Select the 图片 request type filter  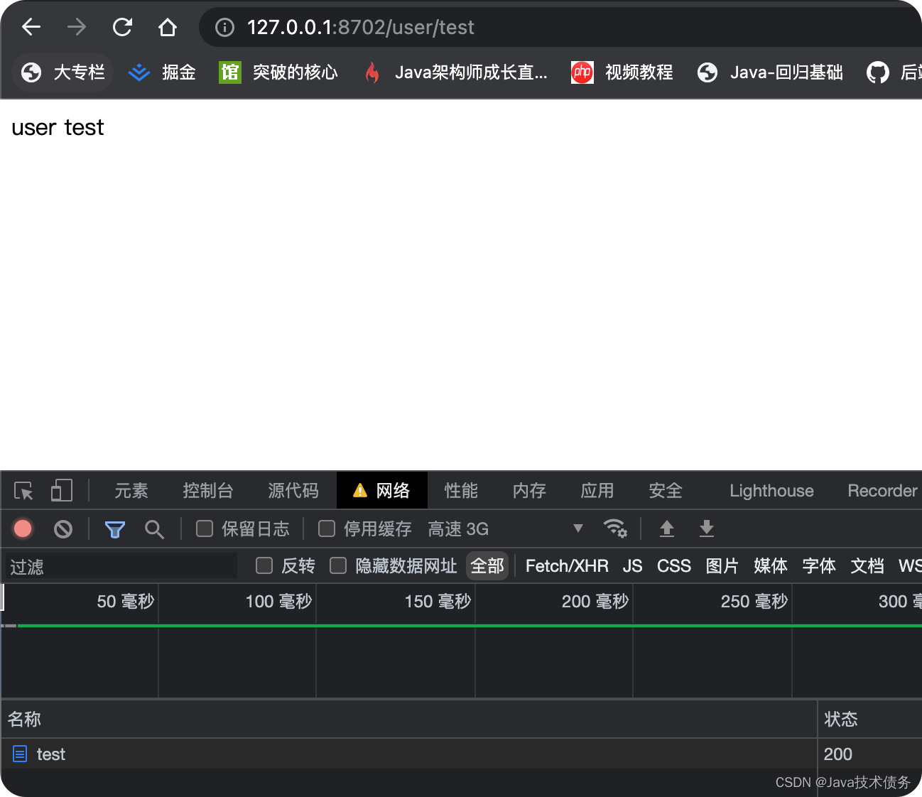coord(722,565)
